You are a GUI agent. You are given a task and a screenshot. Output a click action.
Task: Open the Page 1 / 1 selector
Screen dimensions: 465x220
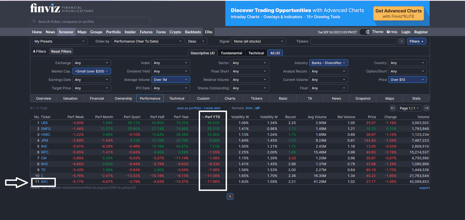pos(410,108)
